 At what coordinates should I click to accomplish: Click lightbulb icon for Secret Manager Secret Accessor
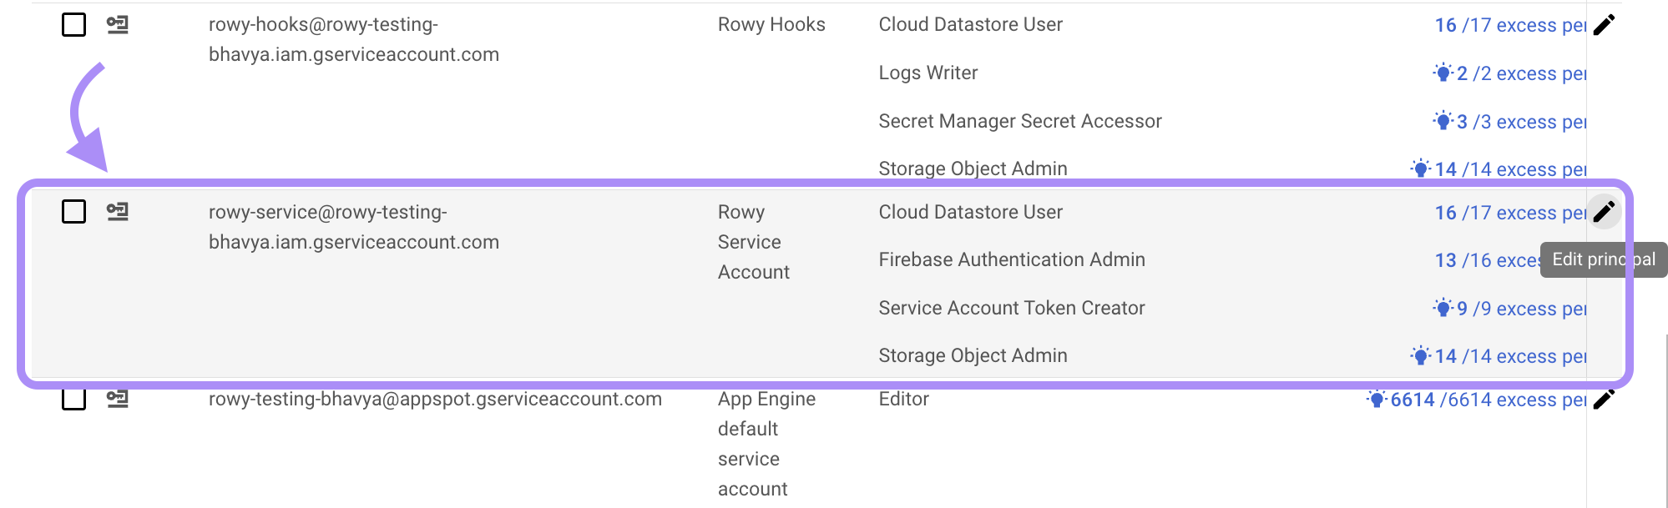(1443, 121)
